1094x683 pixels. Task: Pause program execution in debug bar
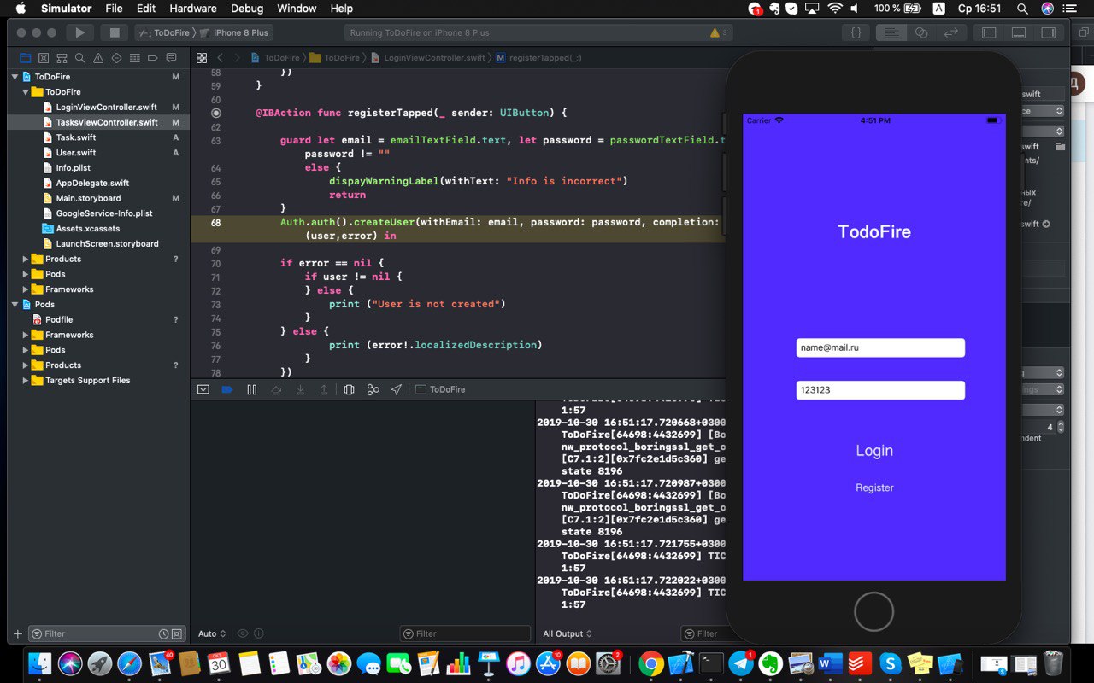251,389
